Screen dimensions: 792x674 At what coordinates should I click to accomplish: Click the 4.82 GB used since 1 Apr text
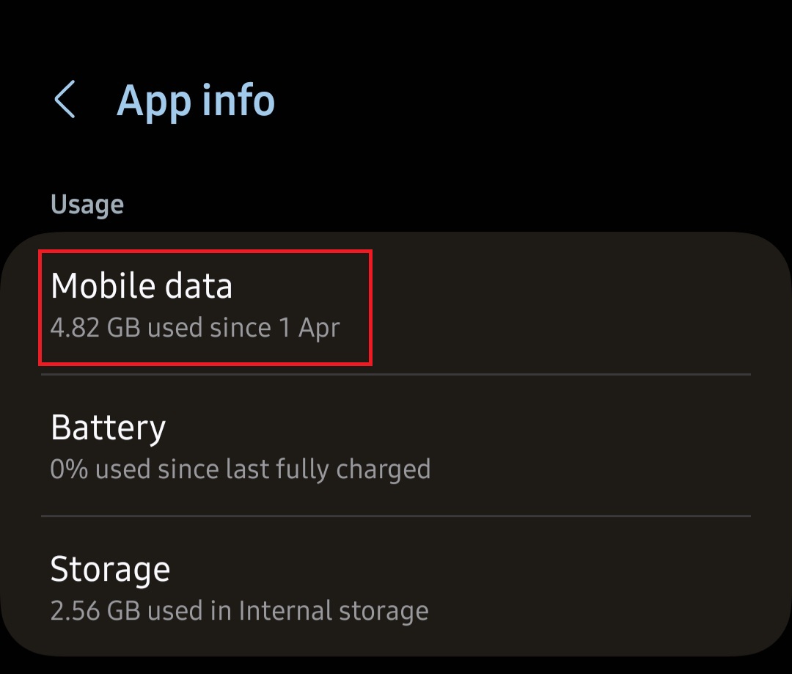pos(194,327)
